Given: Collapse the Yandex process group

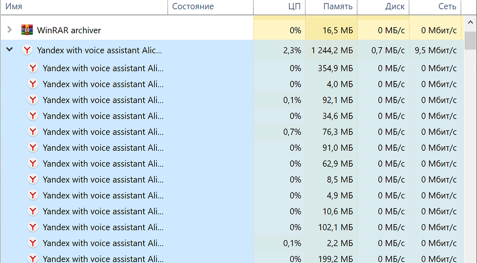Looking at the screenshot, I should pos(9,50).
